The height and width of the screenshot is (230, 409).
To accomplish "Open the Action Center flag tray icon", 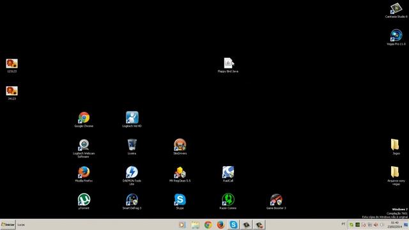I will pos(364,225).
